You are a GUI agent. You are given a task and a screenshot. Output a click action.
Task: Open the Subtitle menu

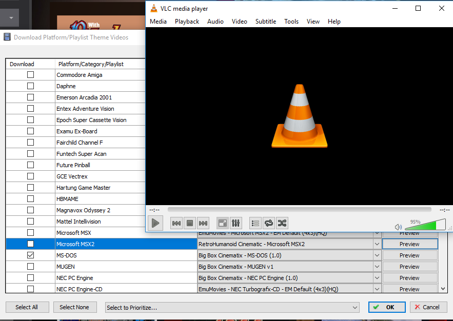click(266, 22)
